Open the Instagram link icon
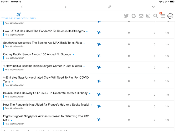 tap(148, 16)
